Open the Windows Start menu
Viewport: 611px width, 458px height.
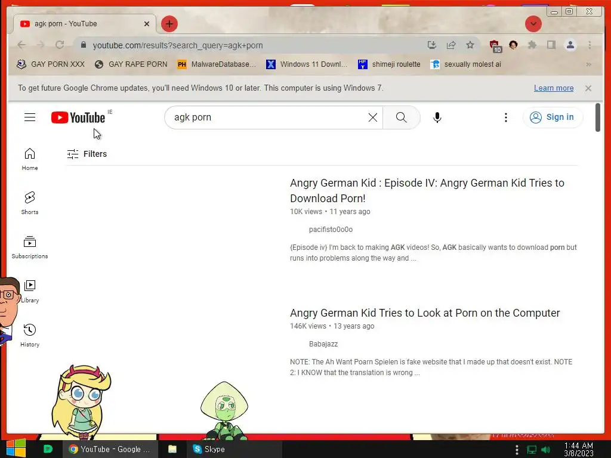pos(16,448)
